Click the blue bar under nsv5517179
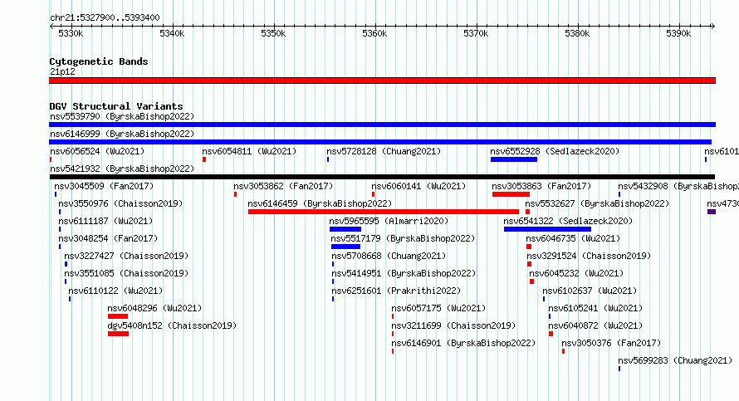Viewport: 739px width, 401px height. tap(346, 247)
